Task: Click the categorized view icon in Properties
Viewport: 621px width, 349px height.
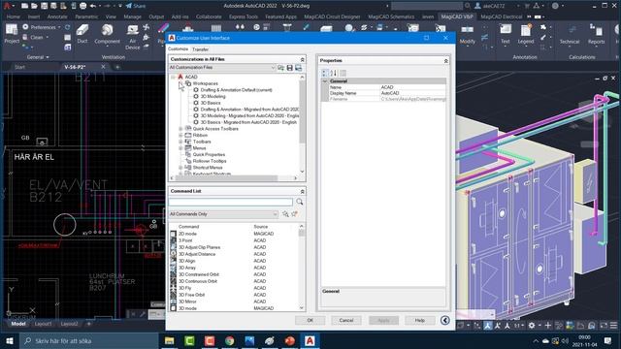Action: pyautogui.click(x=324, y=73)
